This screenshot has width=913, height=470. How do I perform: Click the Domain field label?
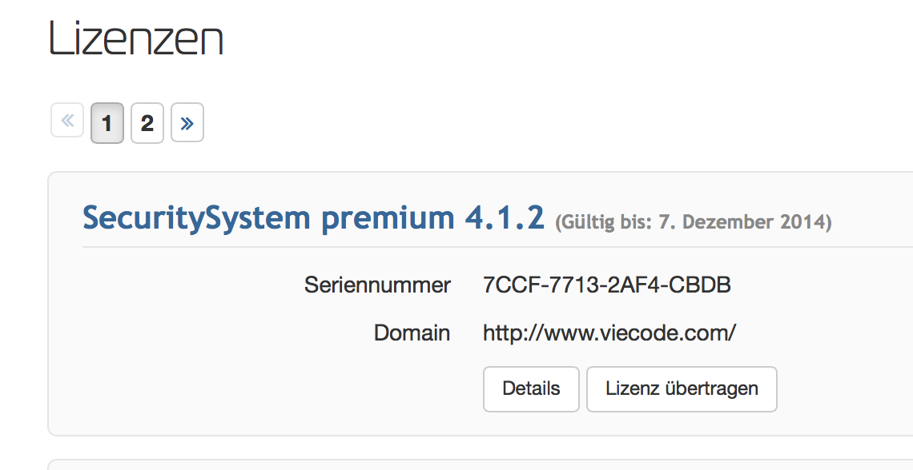(x=412, y=333)
